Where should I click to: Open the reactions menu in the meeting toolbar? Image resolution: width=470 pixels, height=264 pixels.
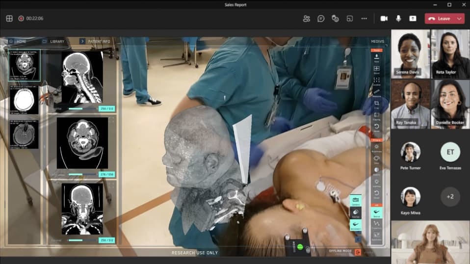click(335, 19)
